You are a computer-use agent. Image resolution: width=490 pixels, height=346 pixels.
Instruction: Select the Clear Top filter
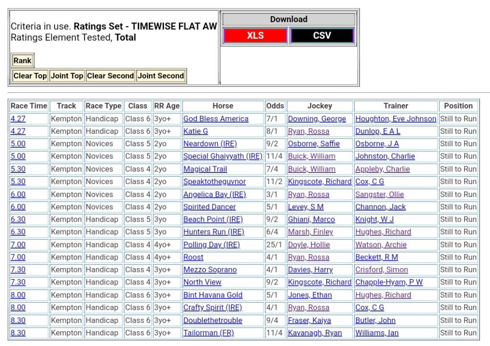click(x=30, y=76)
